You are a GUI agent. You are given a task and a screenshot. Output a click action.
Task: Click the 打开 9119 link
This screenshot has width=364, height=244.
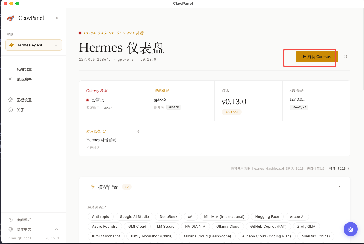click(x=339, y=168)
